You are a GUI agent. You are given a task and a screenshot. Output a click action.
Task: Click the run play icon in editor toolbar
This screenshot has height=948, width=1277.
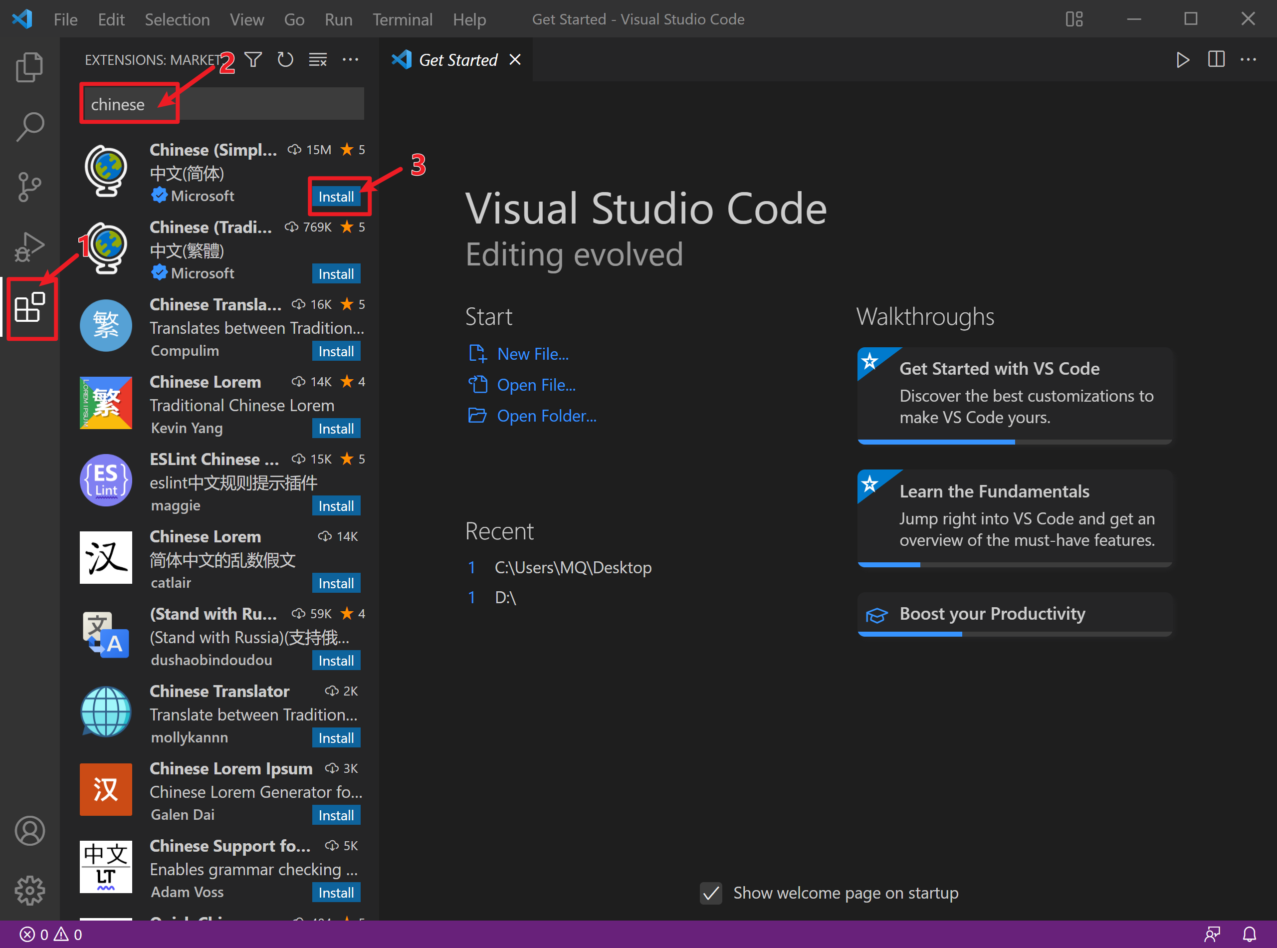click(x=1182, y=60)
